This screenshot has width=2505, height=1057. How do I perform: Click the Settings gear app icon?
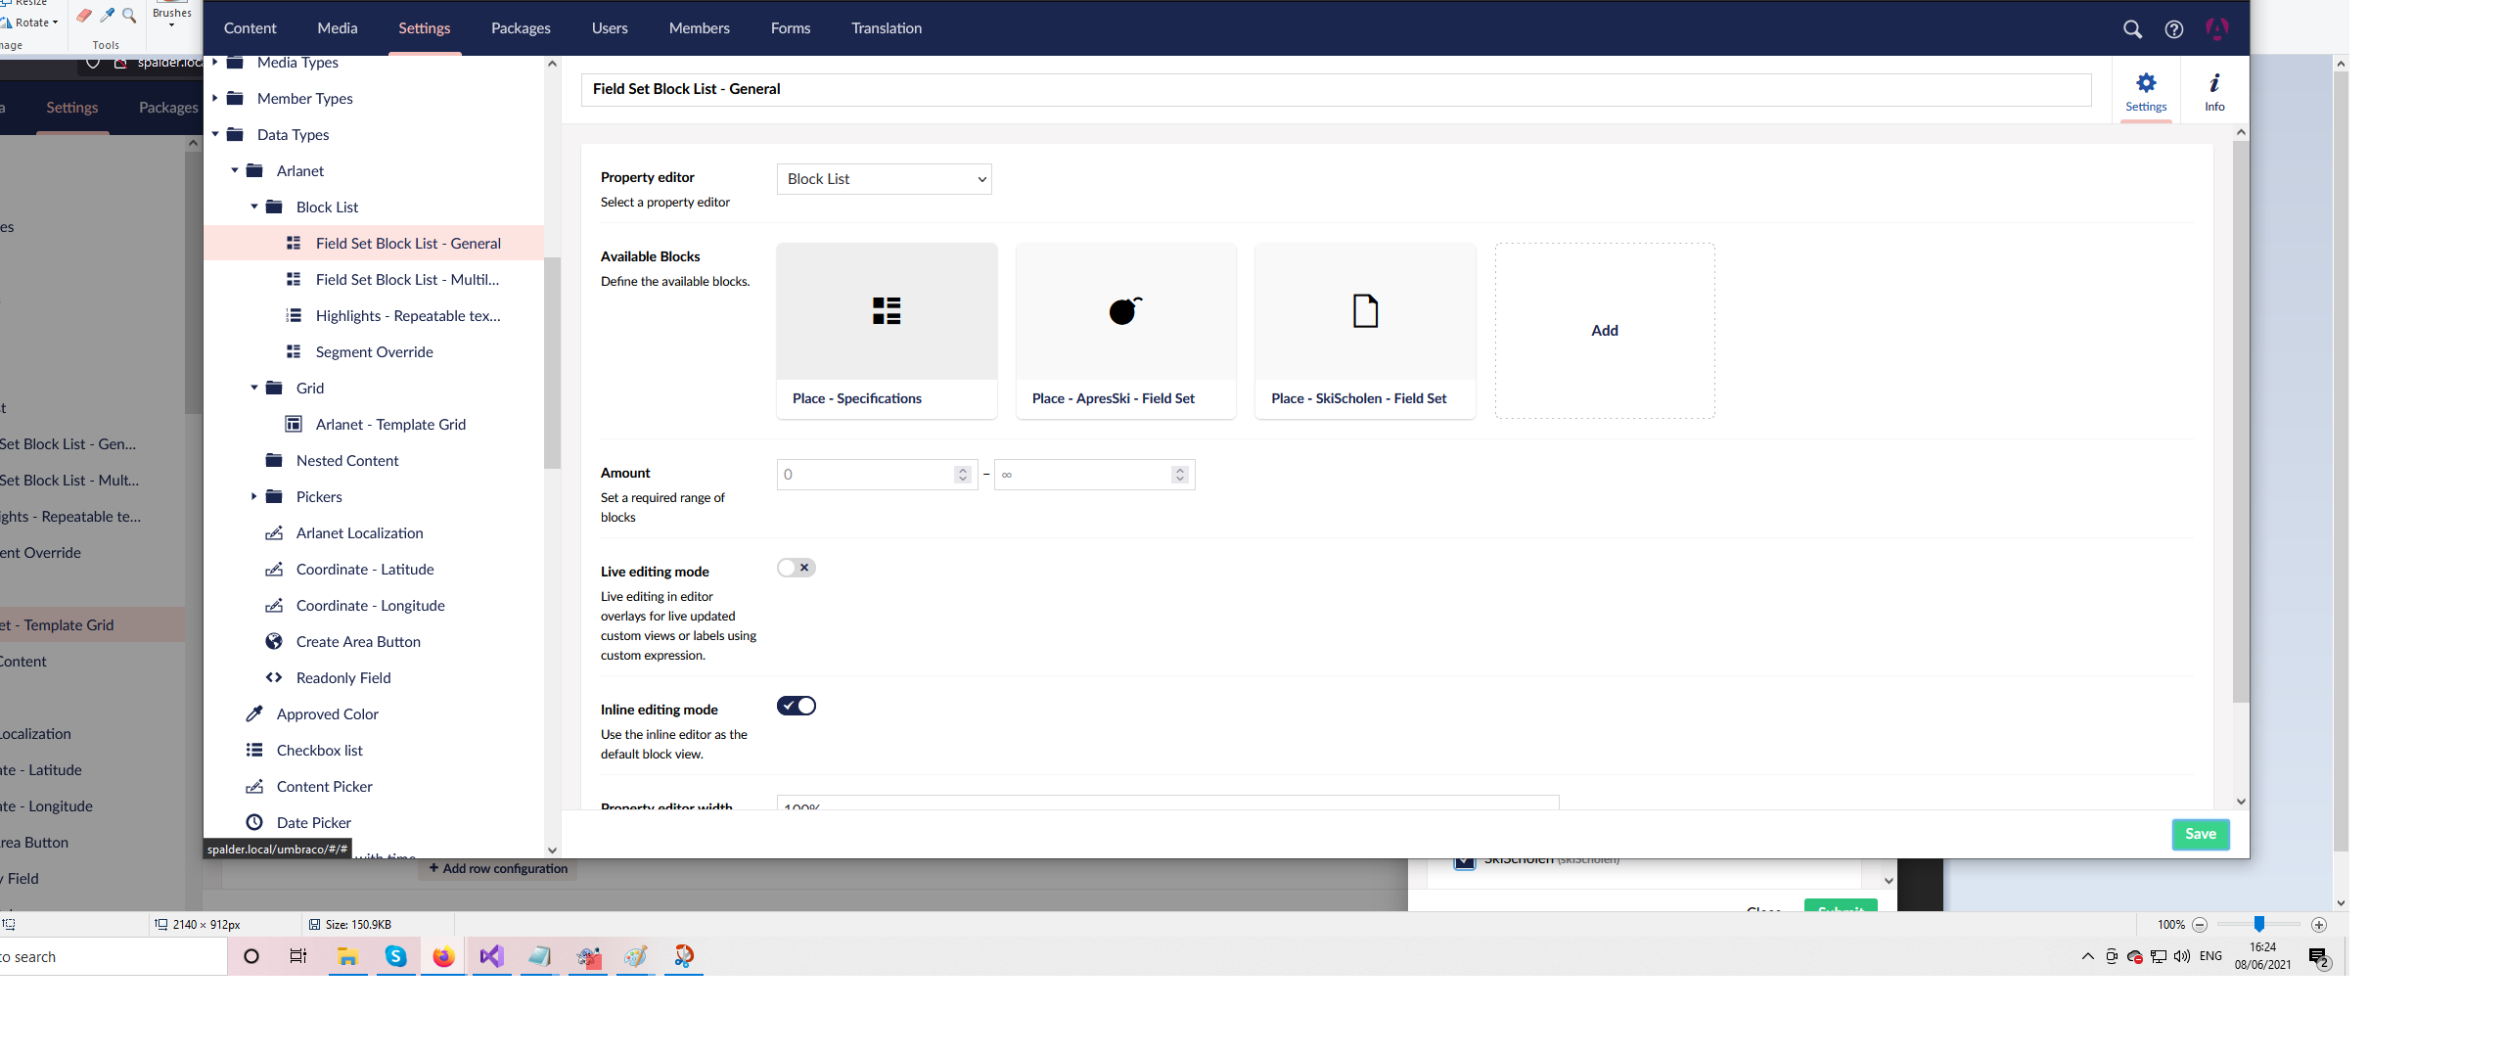pos(2146,90)
